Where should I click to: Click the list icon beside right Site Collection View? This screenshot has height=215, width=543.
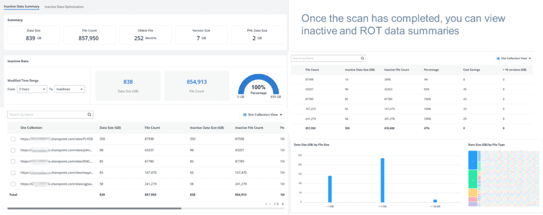(x=498, y=59)
